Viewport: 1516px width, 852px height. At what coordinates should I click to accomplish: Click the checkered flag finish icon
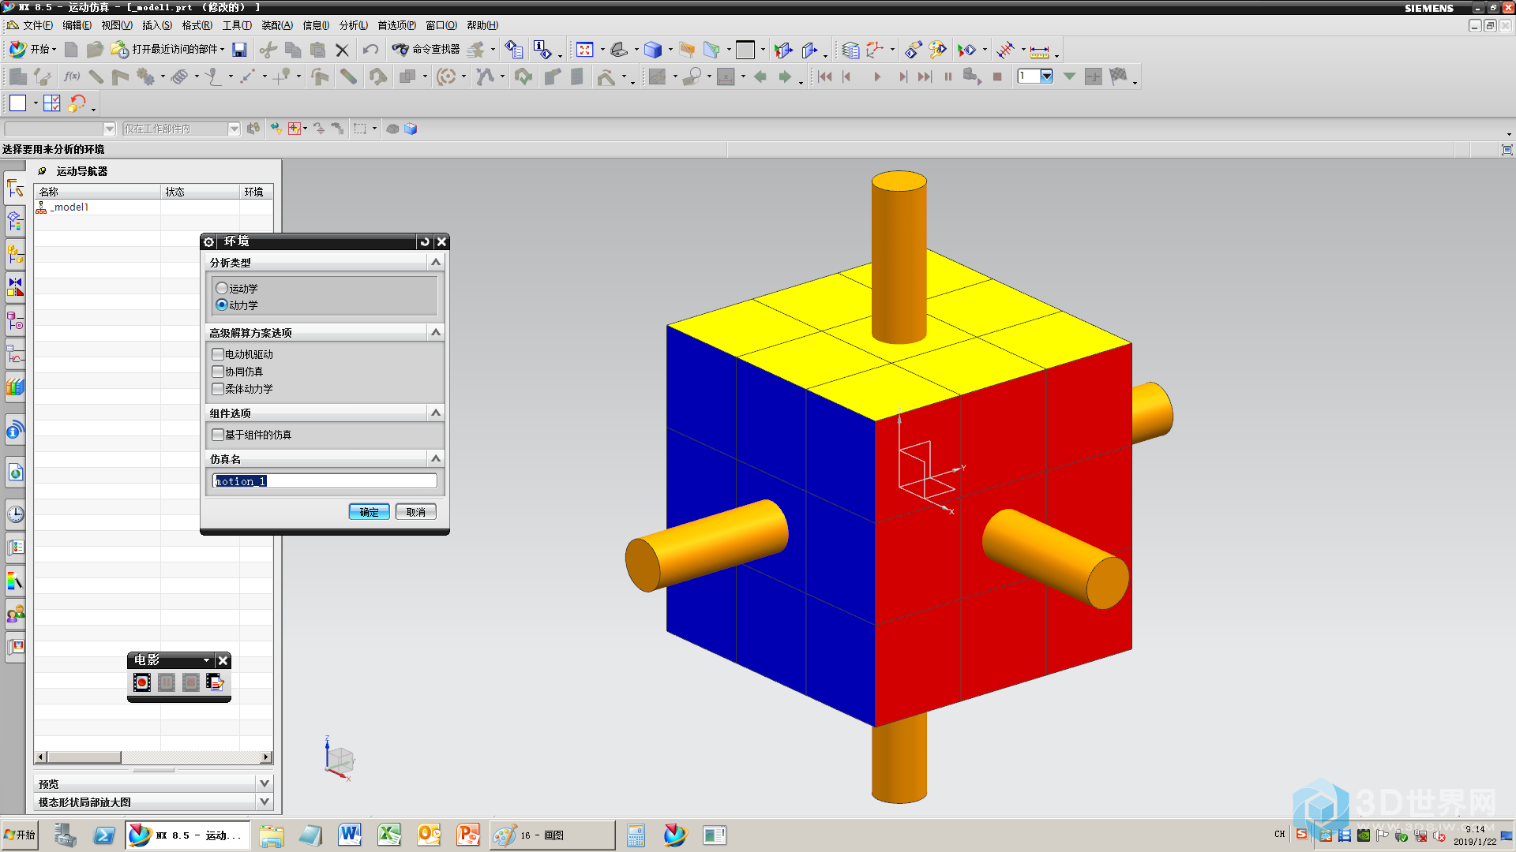pyautogui.click(x=1118, y=77)
